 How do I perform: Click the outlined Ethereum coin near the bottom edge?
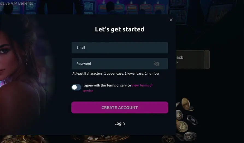pyautogui.click(x=168, y=139)
